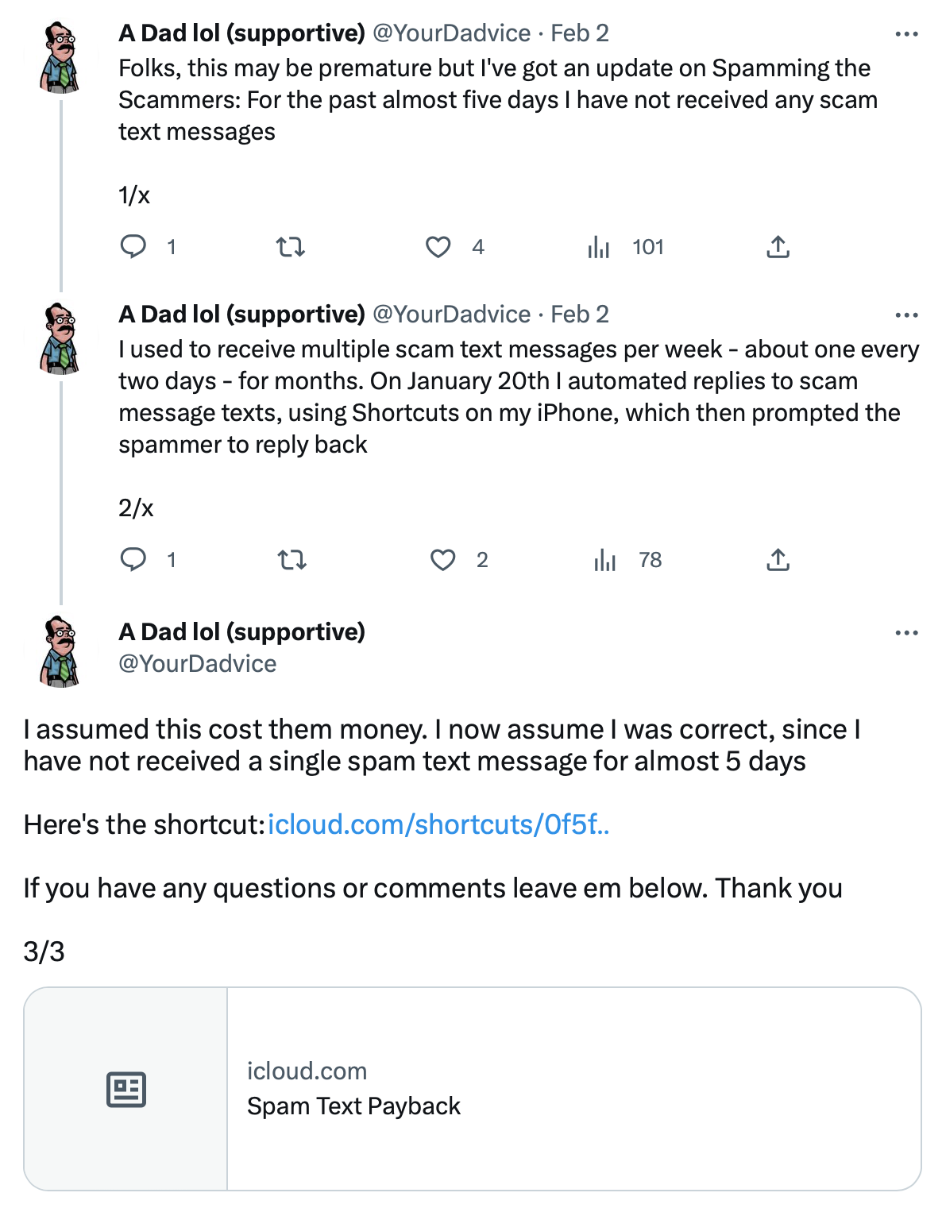
Task: Click the @YourDadvice handle on third tweet
Action: 198,663
